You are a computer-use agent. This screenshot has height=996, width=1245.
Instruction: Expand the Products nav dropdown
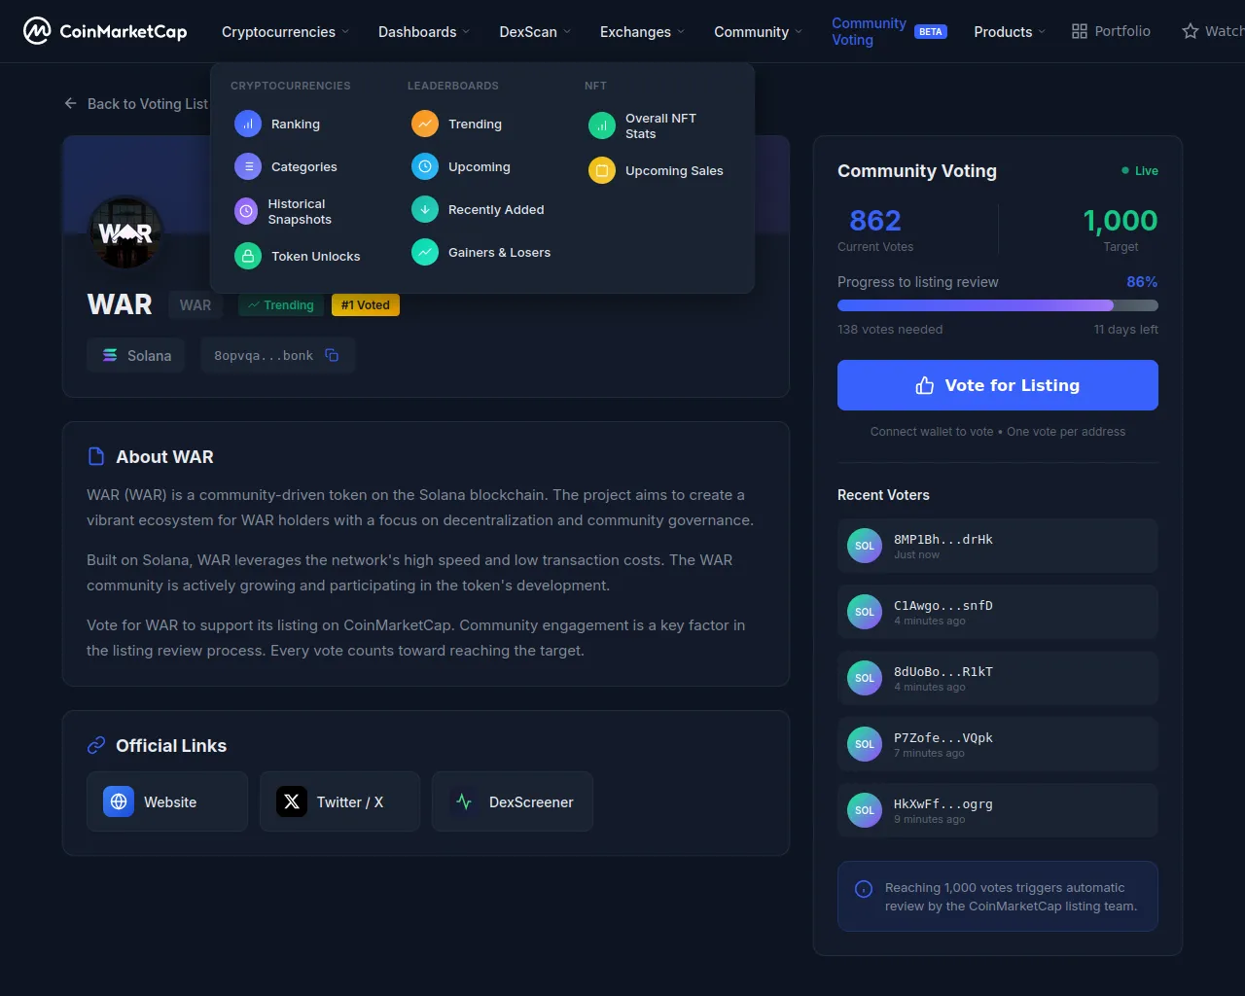1010,32
